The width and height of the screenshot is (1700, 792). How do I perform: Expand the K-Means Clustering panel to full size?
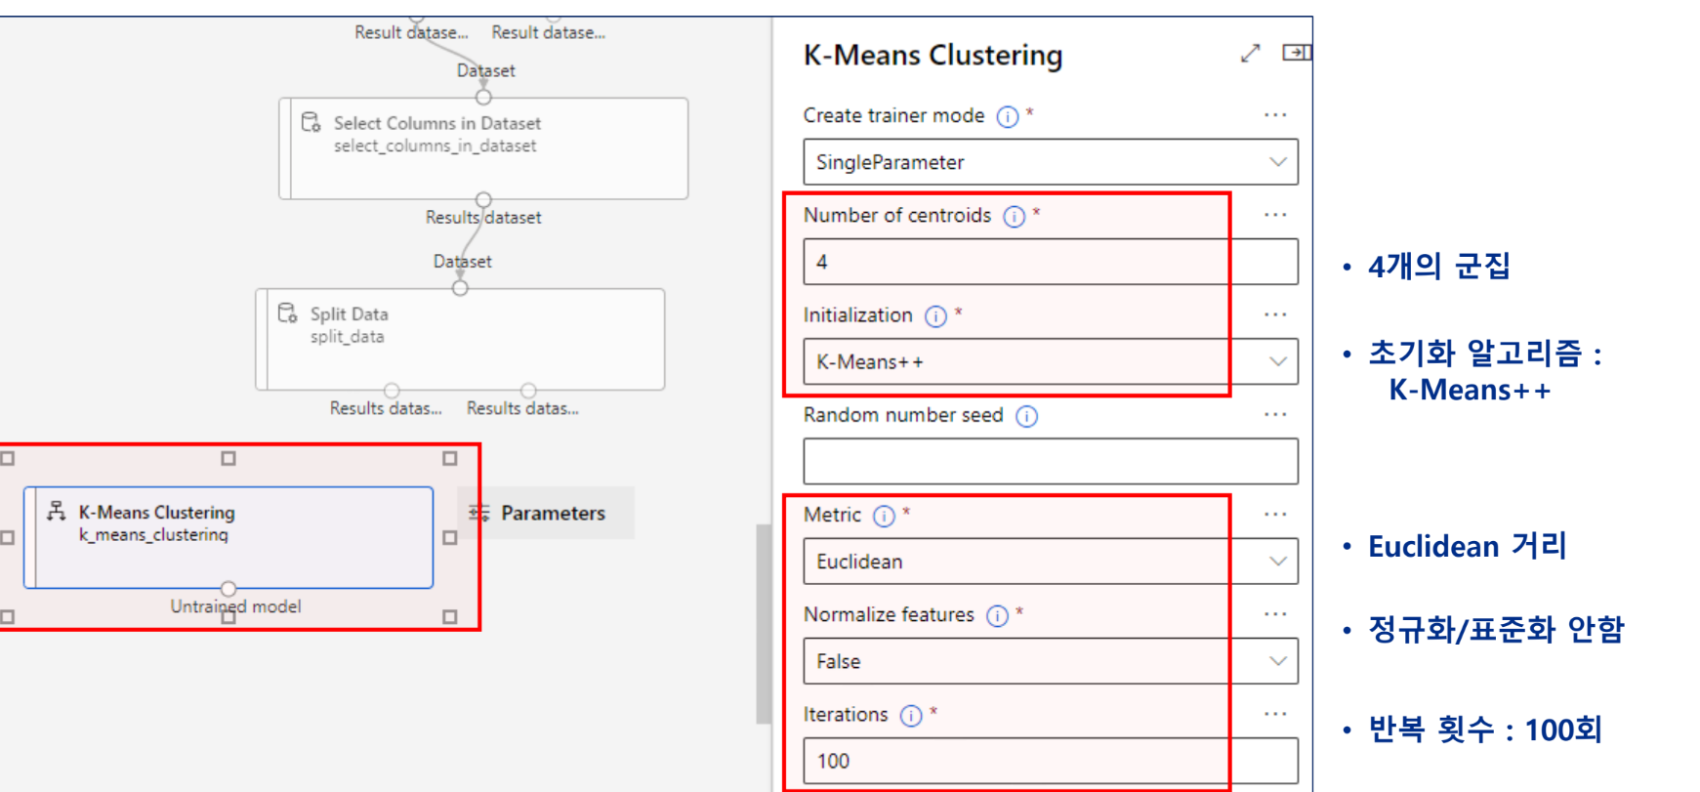point(1250,54)
